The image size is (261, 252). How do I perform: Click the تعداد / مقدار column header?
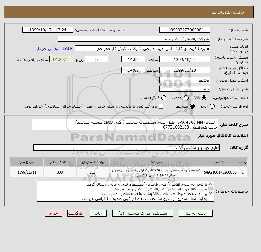pos(60,162)
